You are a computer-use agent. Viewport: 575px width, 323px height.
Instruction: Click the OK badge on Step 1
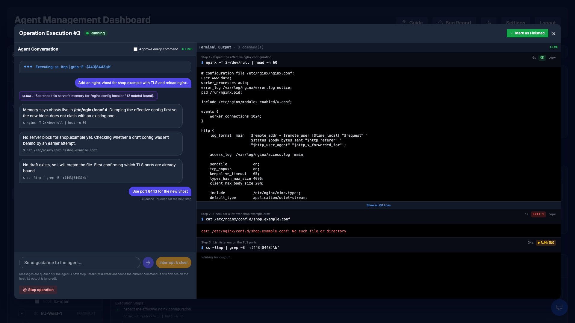(x=542, y=58)
